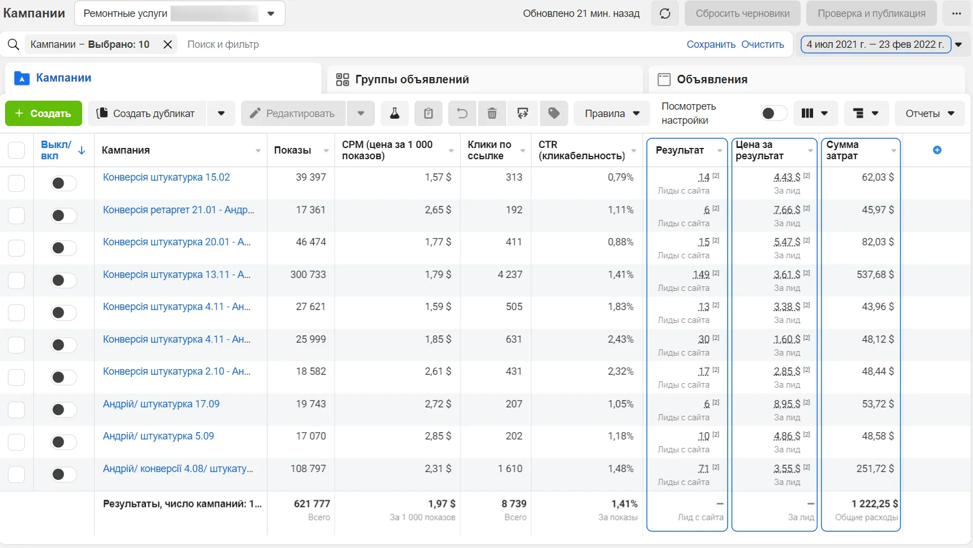Open the Показы column header arrow
Screen dimensions: 973x548
coord(326,151)
